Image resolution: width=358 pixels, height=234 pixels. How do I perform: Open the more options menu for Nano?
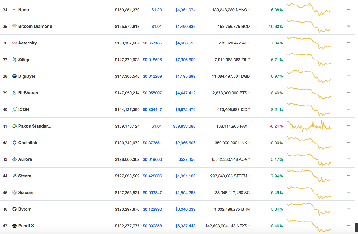click(x=348, y=9)
